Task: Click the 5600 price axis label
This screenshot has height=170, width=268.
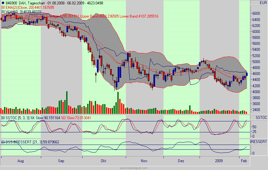Action: (x=256, y=44)
